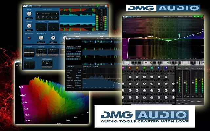Viewport: 210px width, 131px height.
Task: Select the blue EQ node on EQuilibrium curve
Action: 194,35
